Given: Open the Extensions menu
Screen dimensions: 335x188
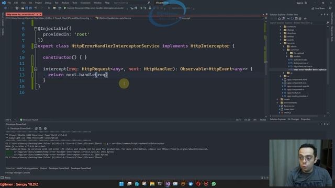Looking at the screenshot, I should [85, 3].
